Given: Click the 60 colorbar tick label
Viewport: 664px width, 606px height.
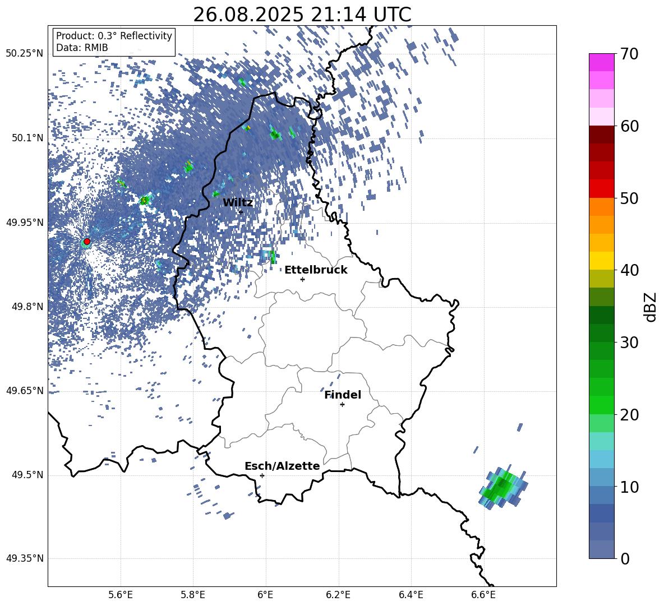Looking at the screenshot, I should click(x=629, y=126).
